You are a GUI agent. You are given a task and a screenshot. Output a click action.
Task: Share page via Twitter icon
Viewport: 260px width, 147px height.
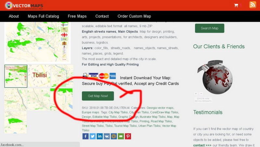[93, 136]
